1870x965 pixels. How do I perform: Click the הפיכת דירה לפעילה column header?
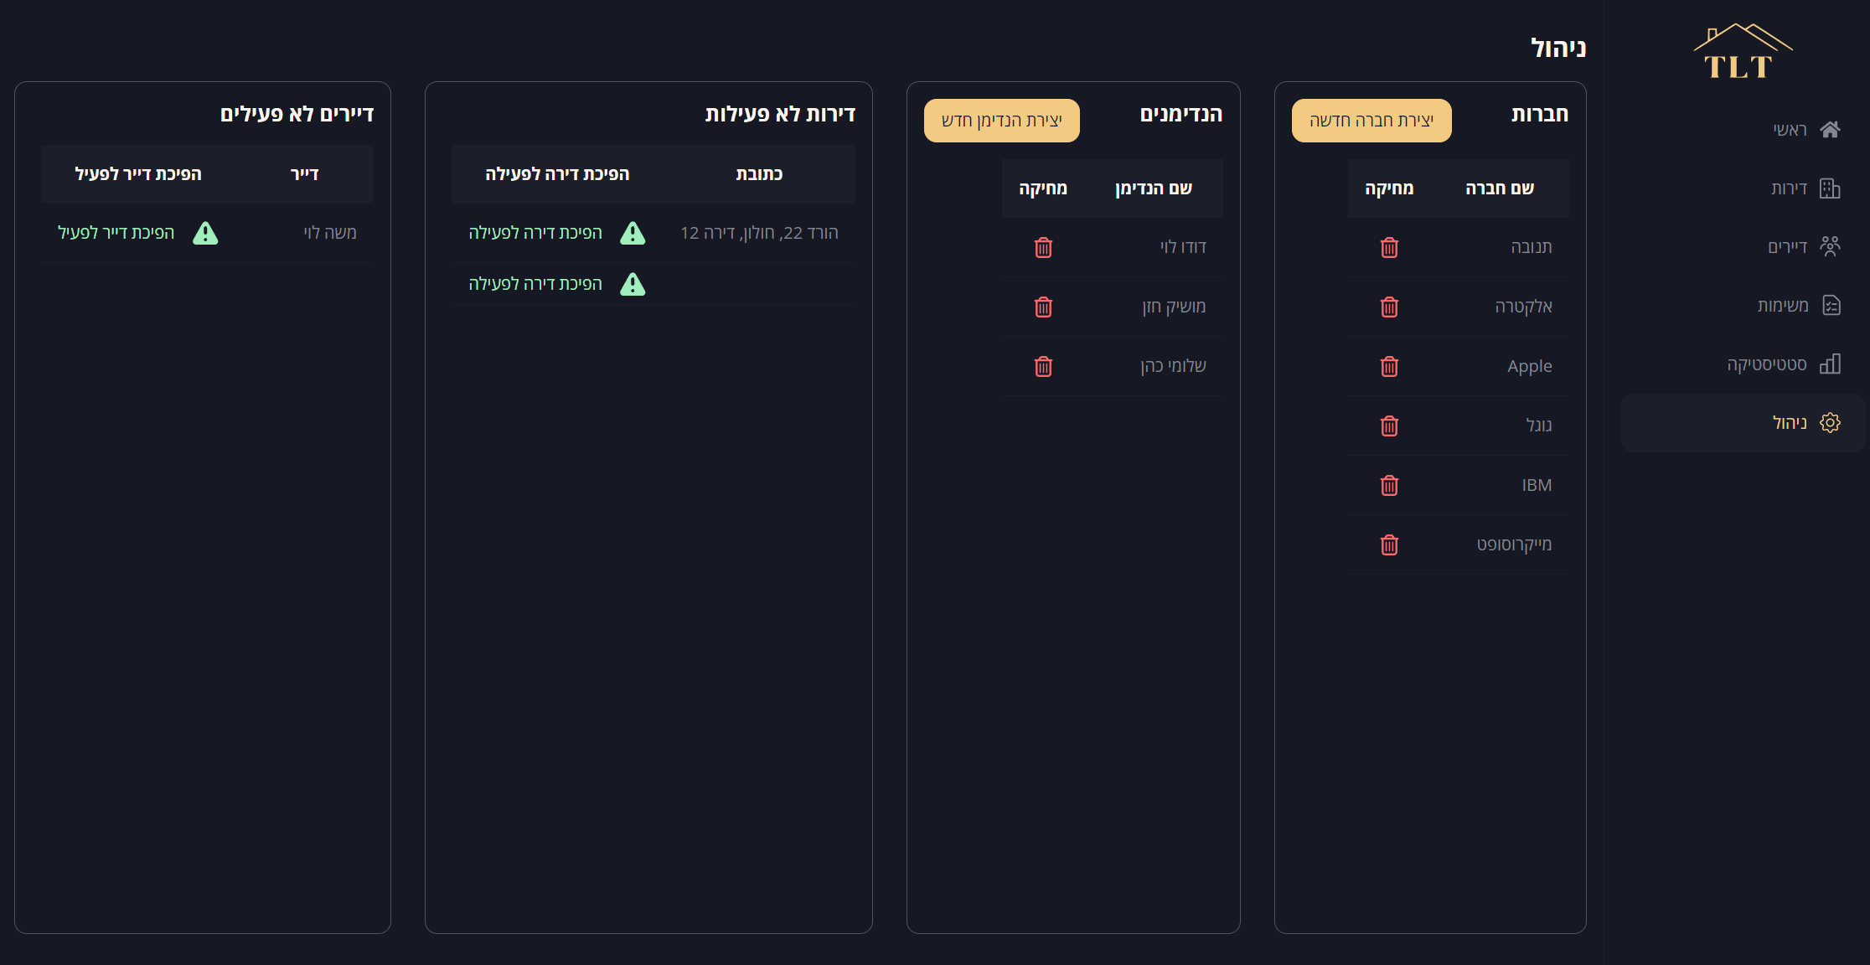(557, 174)
